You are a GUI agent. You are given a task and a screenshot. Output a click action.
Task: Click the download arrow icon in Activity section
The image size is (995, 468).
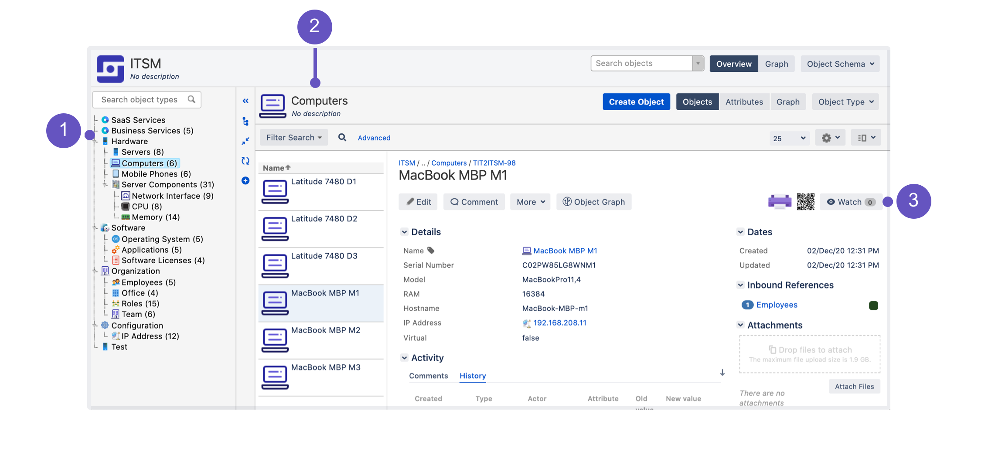point(722,373)
